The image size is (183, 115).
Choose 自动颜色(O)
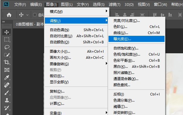point(76,42)
